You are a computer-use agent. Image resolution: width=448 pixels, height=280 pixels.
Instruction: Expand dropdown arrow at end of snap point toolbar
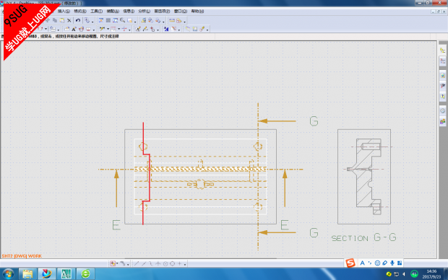pos(185,264)
